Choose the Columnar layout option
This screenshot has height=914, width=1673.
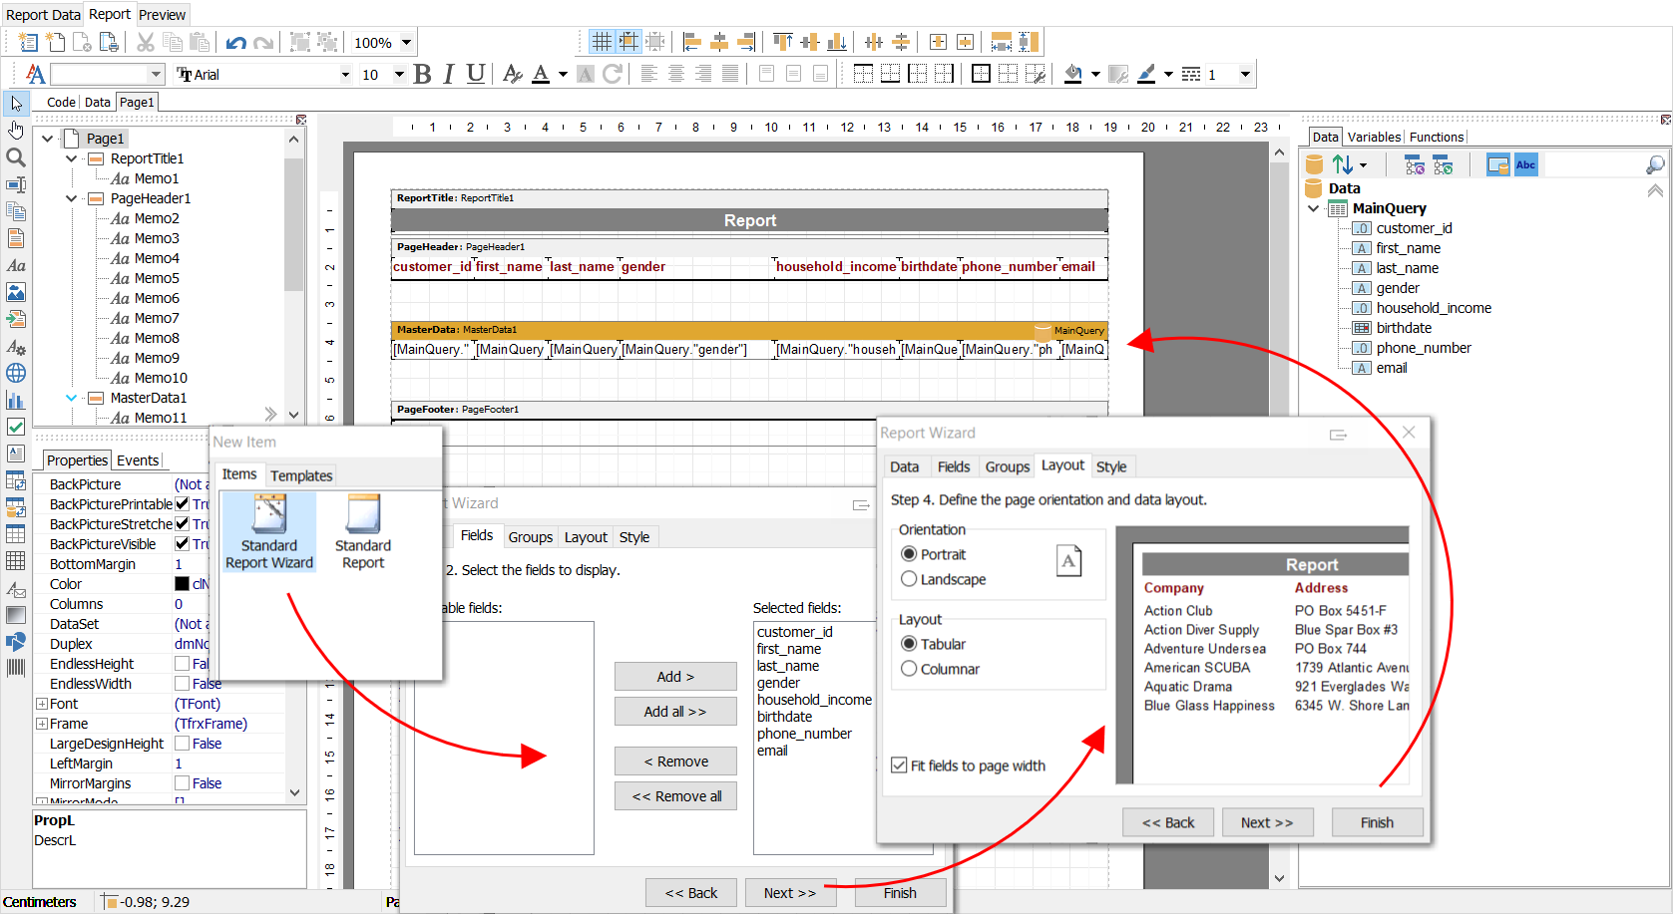(x=909, y=669)
